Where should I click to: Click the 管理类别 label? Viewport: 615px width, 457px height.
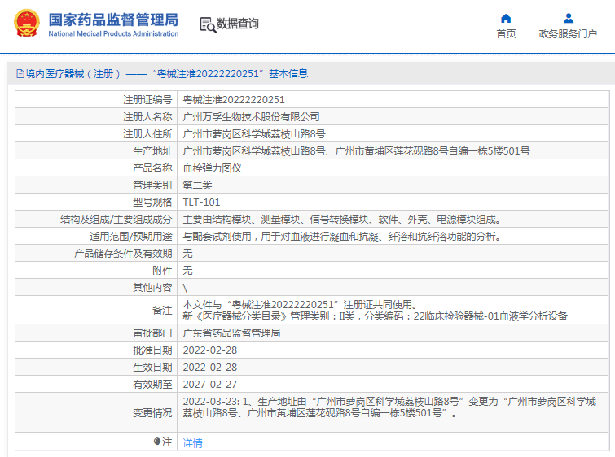coord(152,185)
